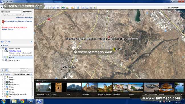The width and height of the screenshot is (185, 104).
Task: Toggle the sunlight icon in toolbar
Action: 67,8
